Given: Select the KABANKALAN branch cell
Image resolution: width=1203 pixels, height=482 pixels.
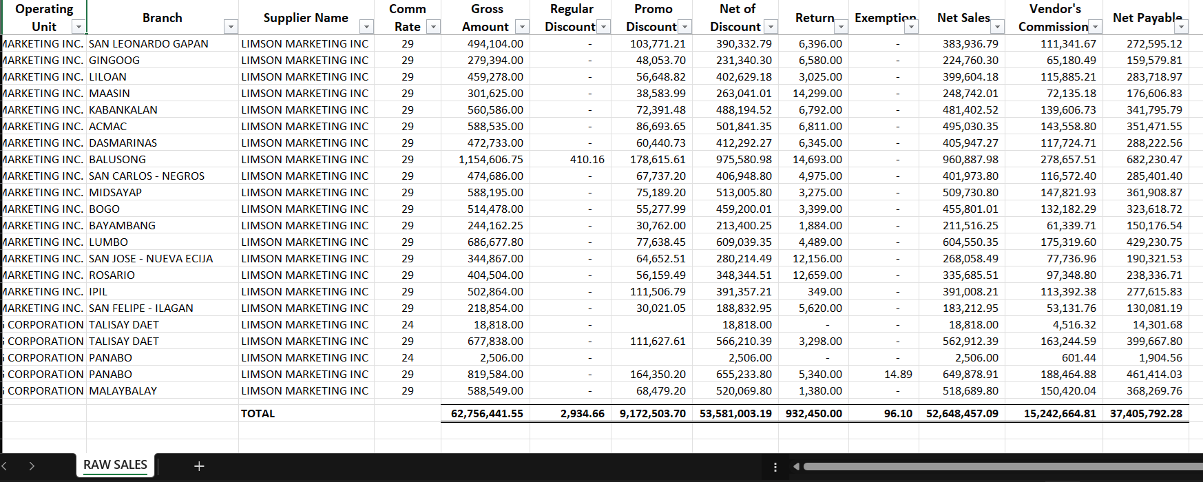Looking at the screenshot, I should pos(163,109).
